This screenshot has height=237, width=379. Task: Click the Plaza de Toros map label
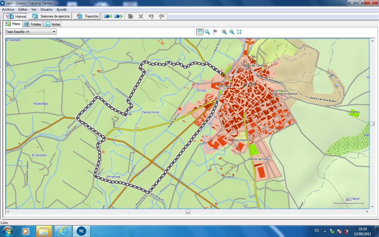253,65
